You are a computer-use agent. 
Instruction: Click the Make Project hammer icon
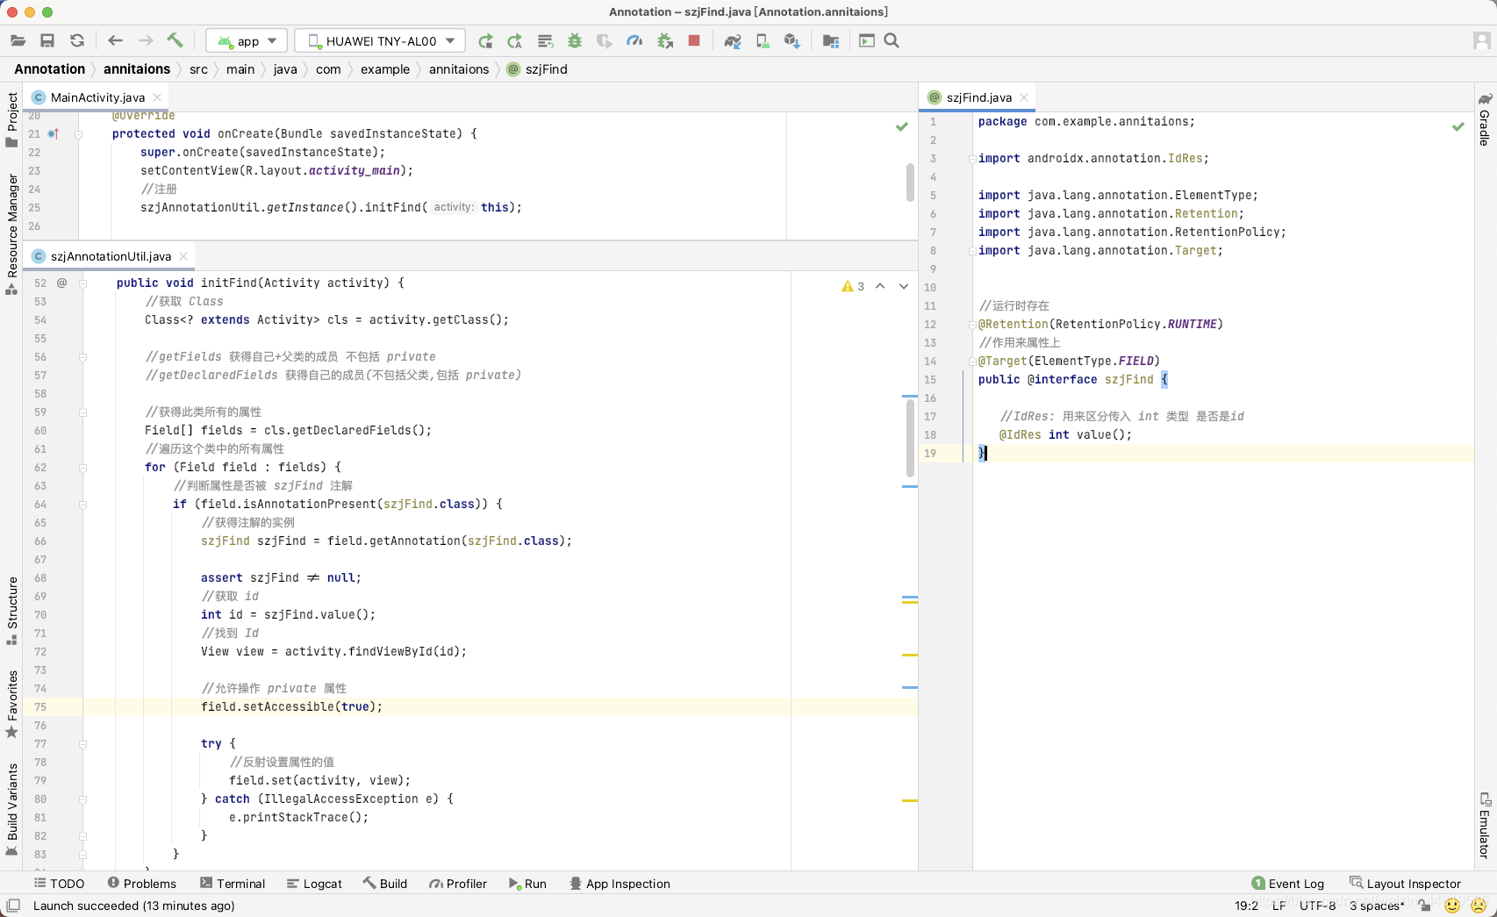(175, 40)
